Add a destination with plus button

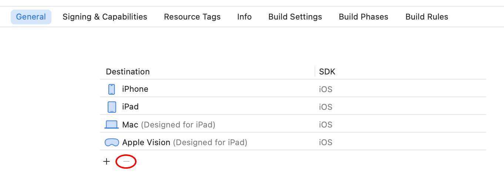point(107,161)
